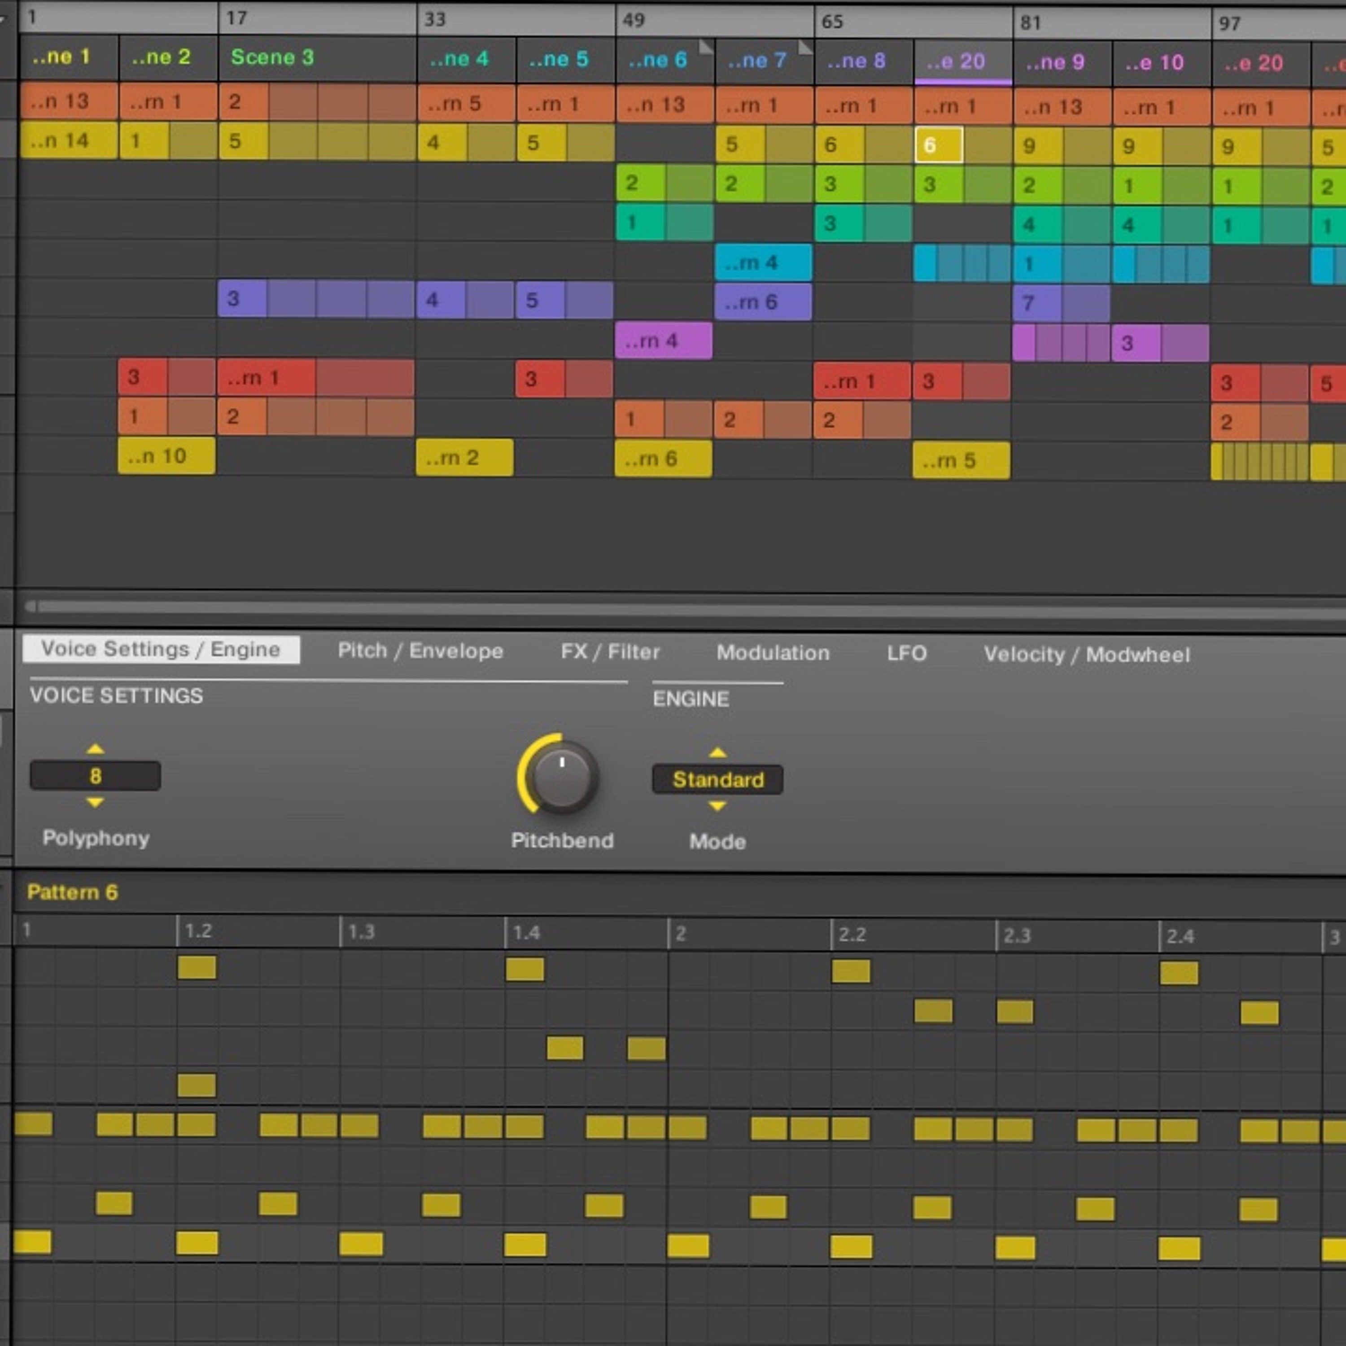Click the Polyphony value field showing 8
The width and height of the screenshot is (1346, 1346).
coord(96,775)
